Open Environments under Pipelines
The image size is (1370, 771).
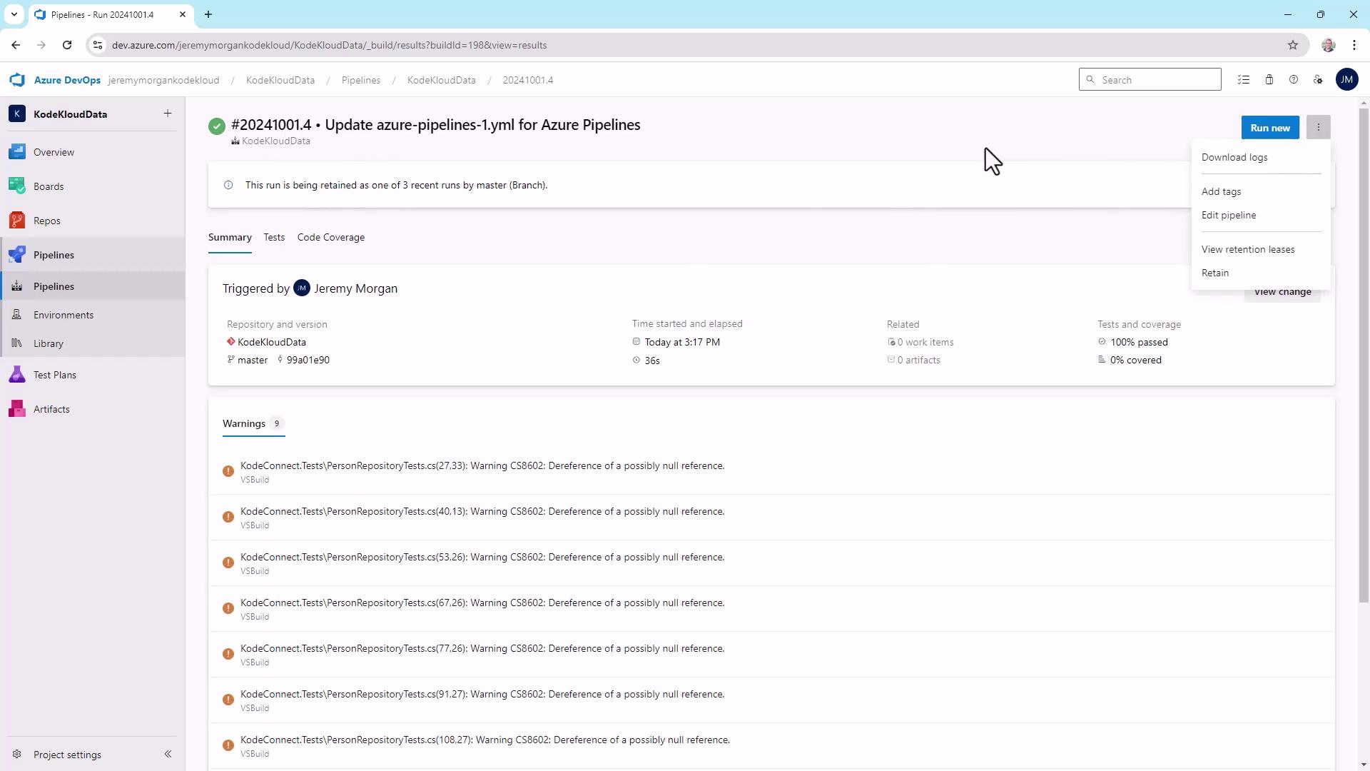(63, 315)
